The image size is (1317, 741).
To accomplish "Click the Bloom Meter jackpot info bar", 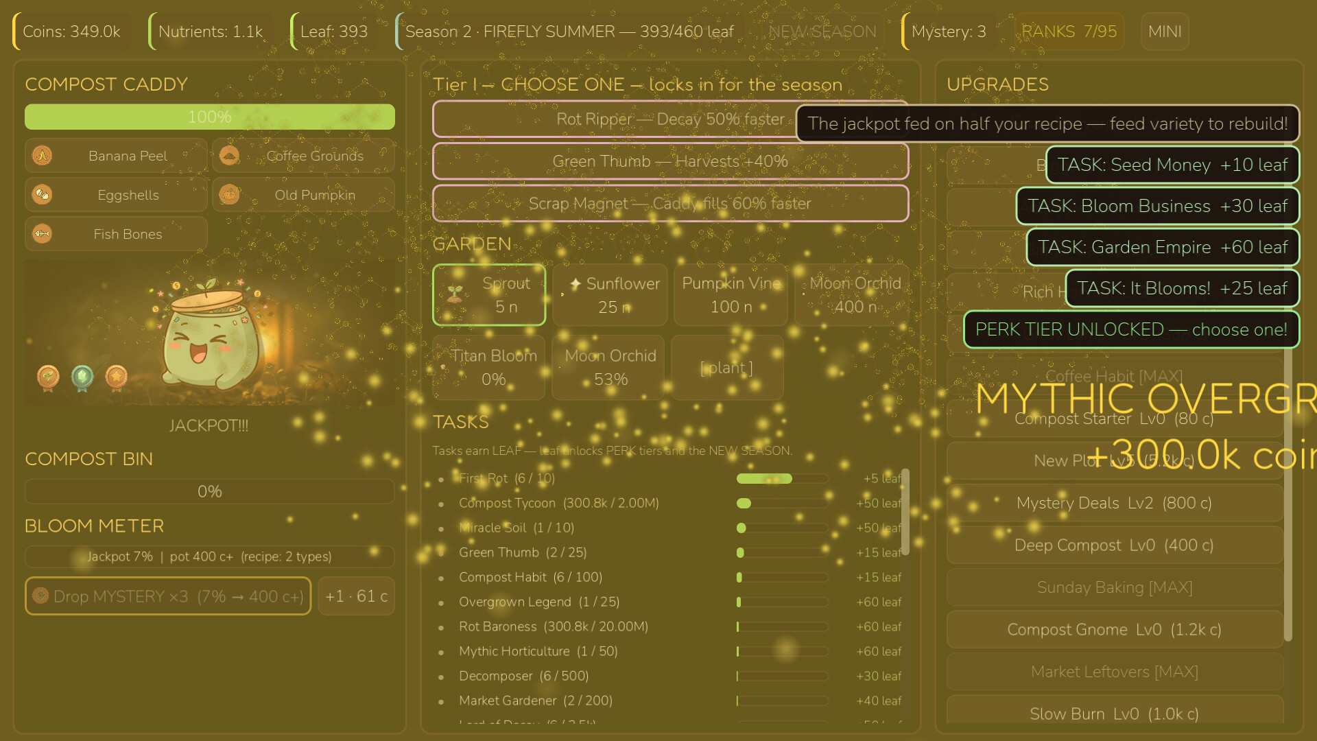I will click(x=210, y=556).
